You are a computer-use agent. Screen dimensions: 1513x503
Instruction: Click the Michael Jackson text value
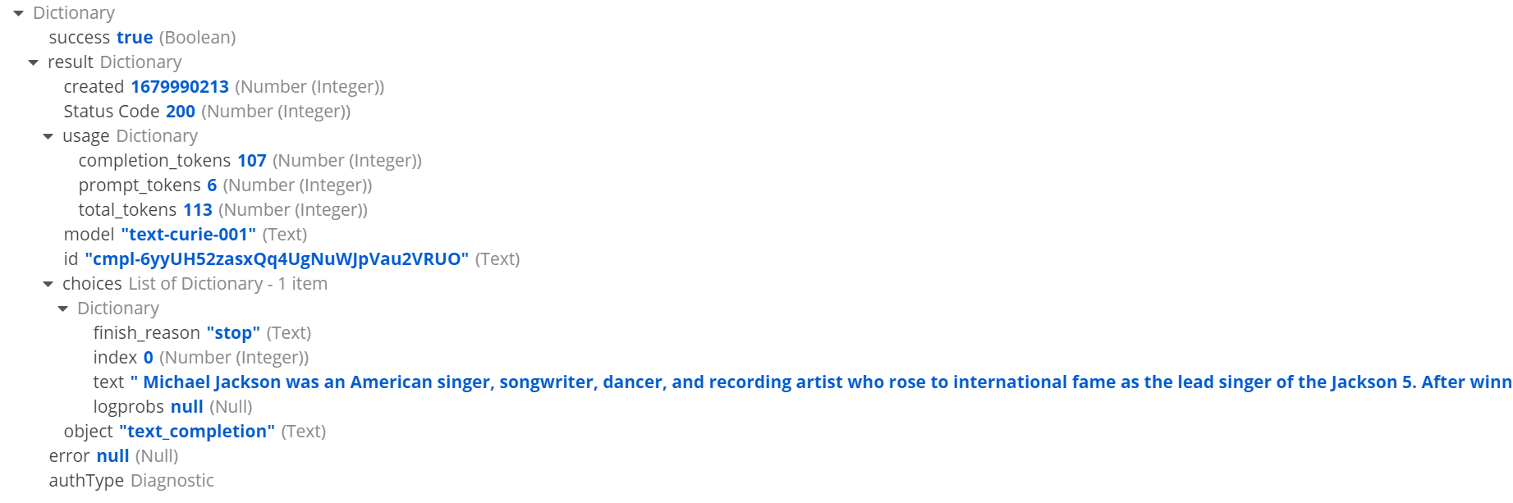[821, 382]
